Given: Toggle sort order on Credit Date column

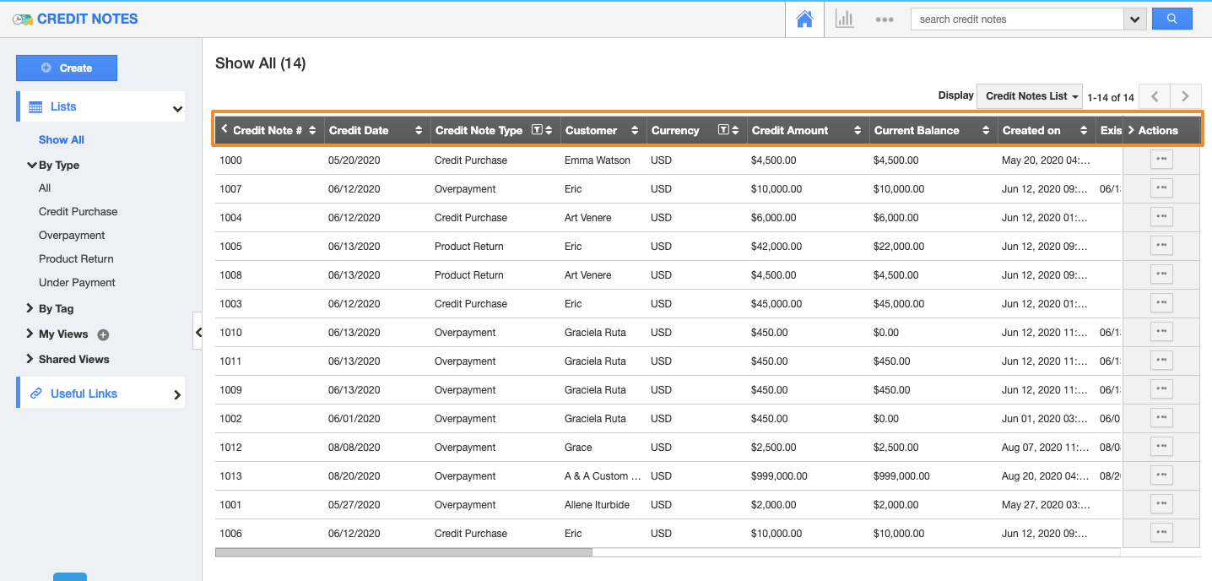Looking at the screenshot, I should [x=419, y=130].
